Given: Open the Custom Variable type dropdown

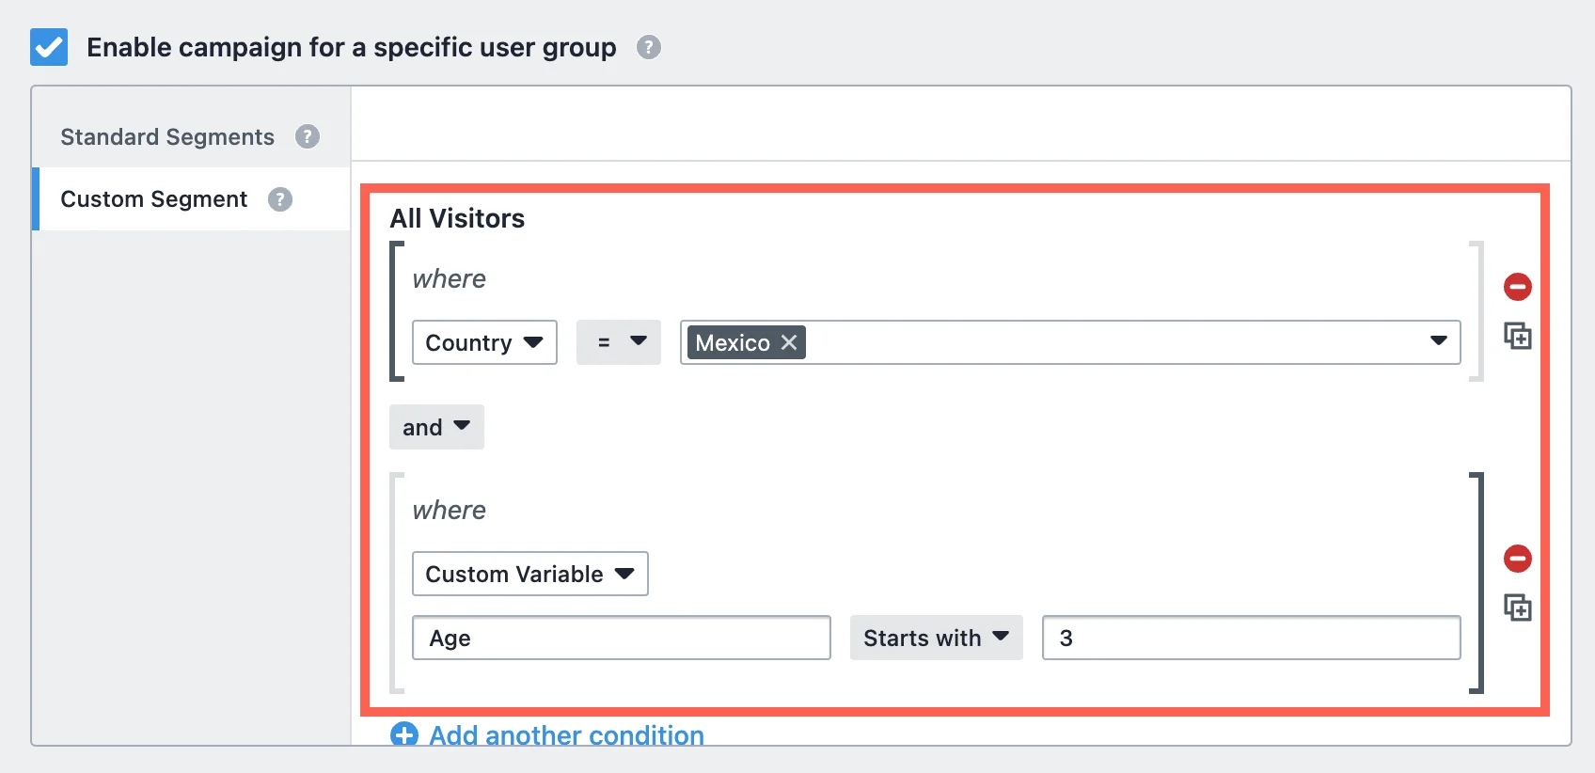Looking at the screenshot, I should [529, 574].
